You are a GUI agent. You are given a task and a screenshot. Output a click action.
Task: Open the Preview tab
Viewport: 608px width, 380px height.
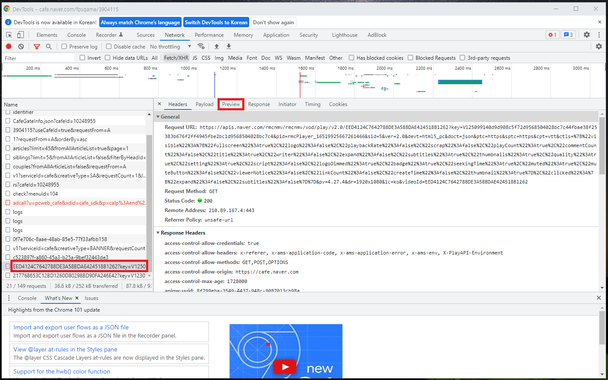[231, 104]
